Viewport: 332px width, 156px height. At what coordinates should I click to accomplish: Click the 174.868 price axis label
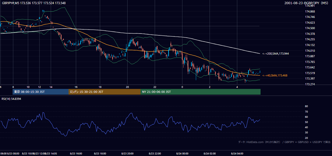[x=310, y=11]
